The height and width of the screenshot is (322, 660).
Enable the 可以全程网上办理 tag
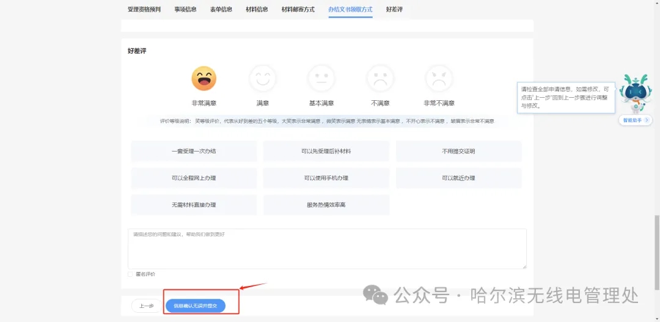(x=194, y=178)
